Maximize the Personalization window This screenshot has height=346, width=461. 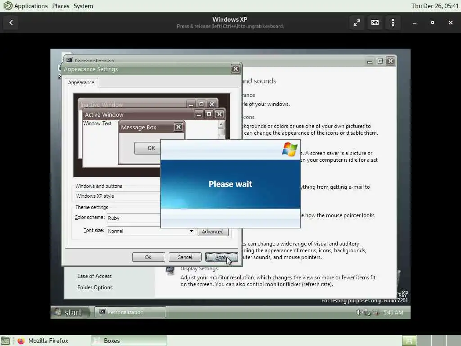pyautogui.click(x=380, y=61)
